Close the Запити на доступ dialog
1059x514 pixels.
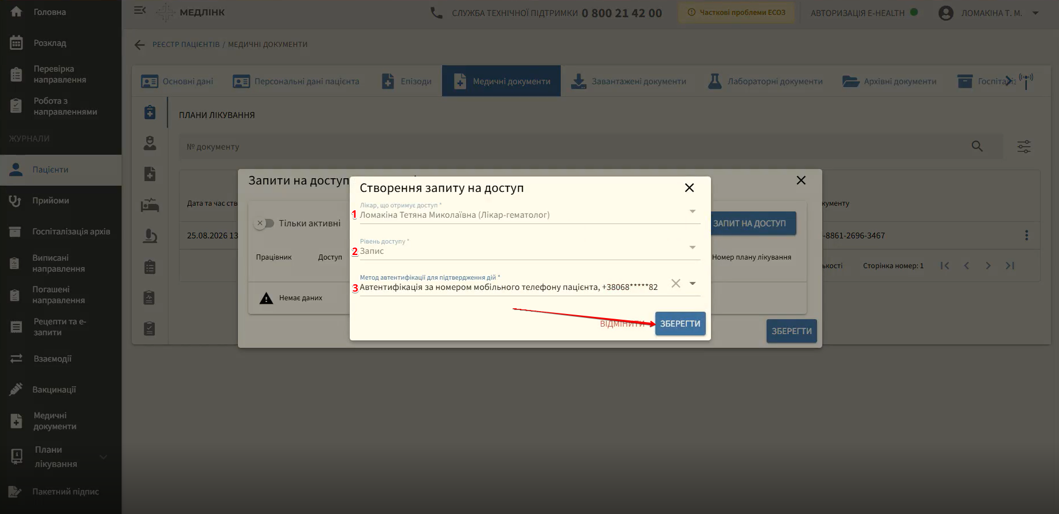[x=801, y=181]
